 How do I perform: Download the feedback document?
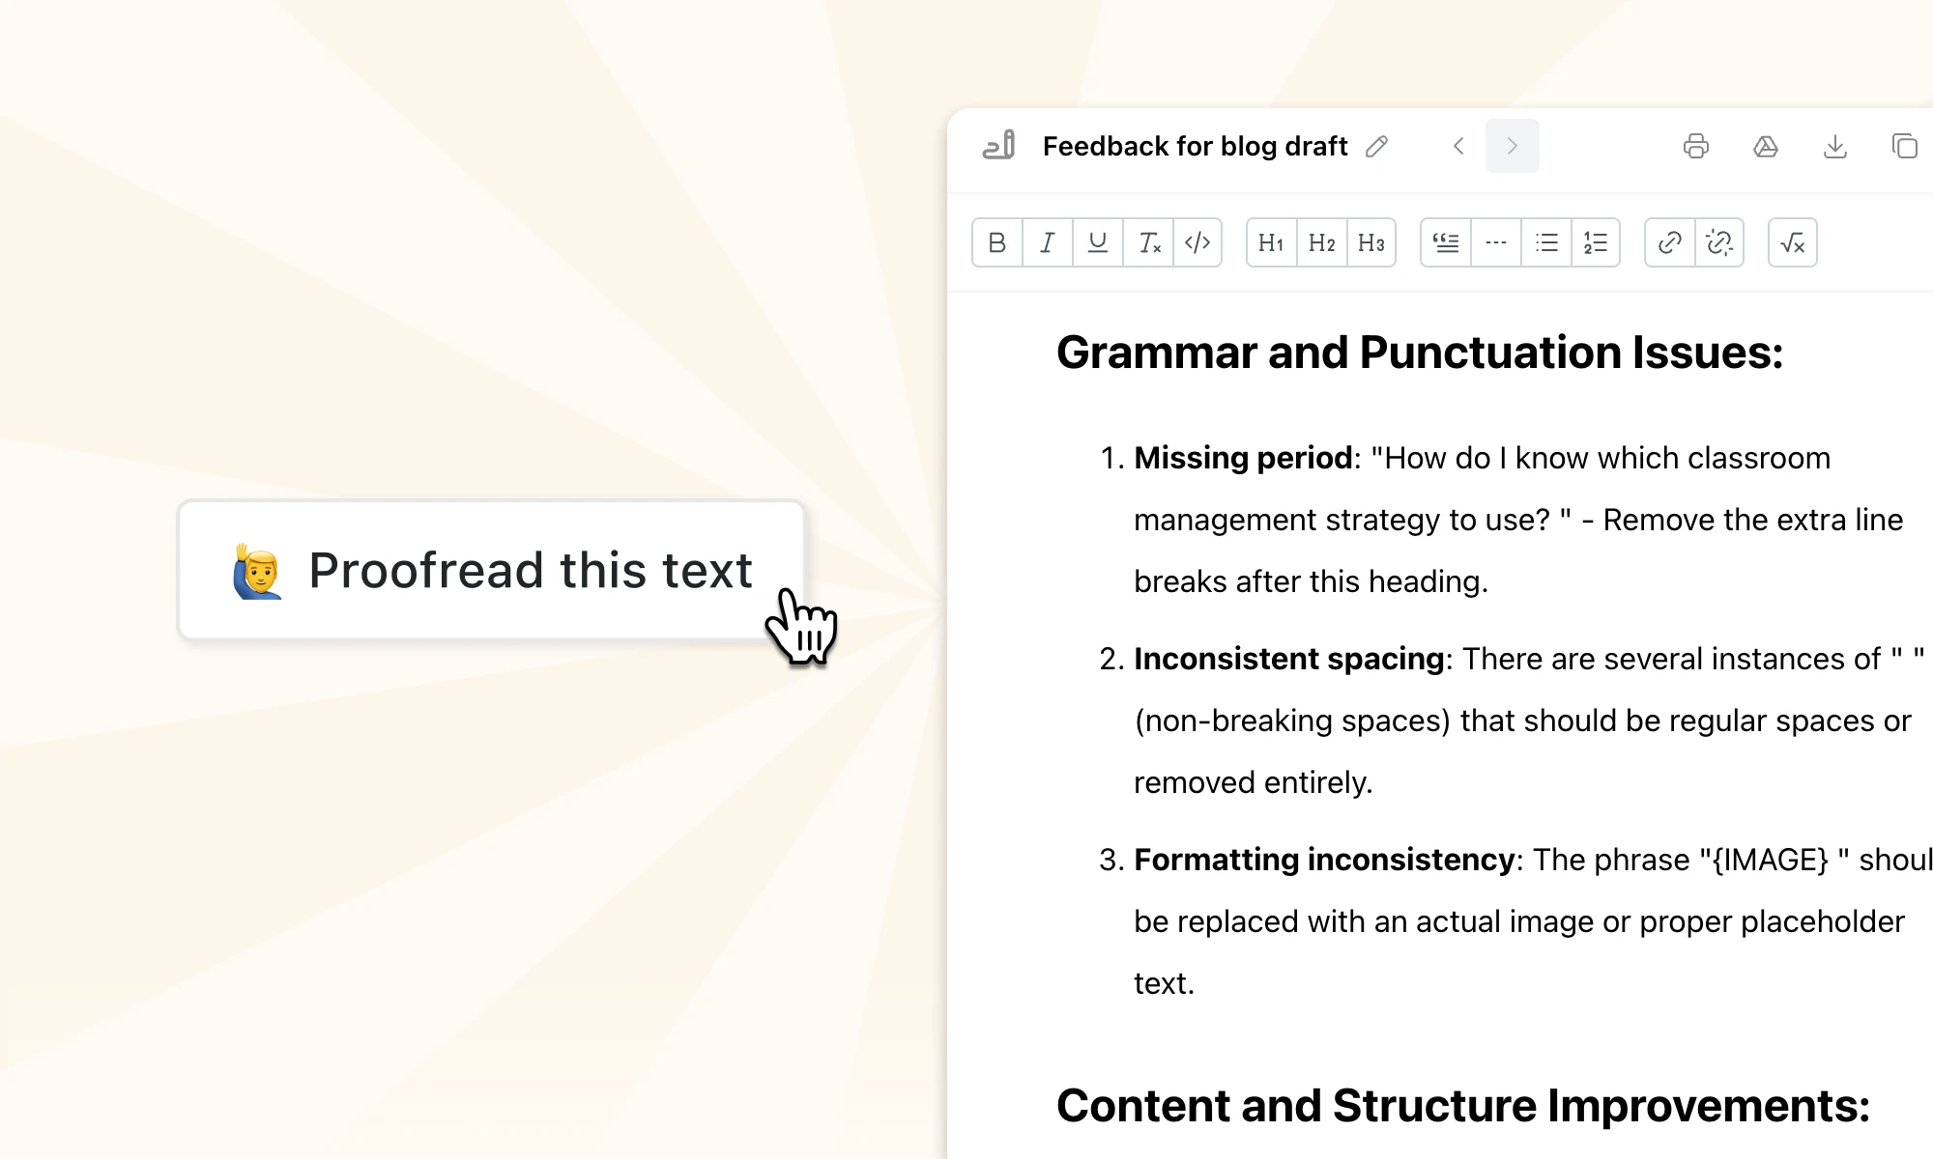[1835, 146]
